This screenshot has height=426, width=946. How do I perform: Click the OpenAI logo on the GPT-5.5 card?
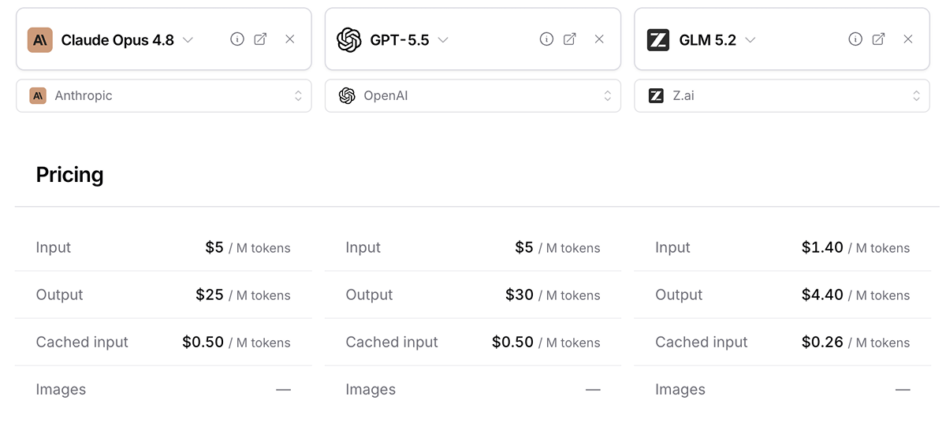tap(349, 39)
